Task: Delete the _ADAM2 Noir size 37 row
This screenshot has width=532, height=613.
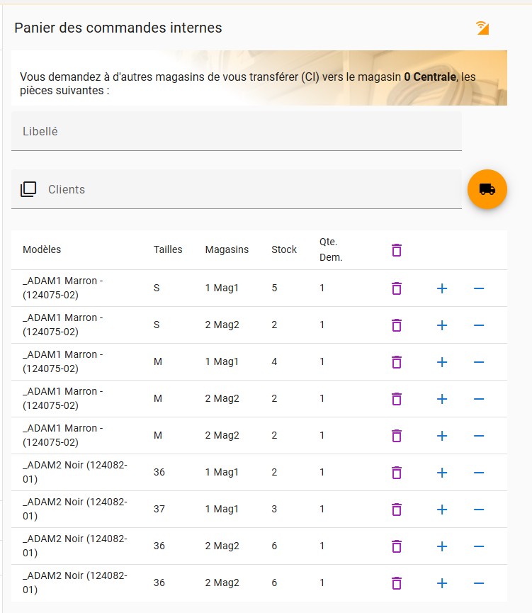Action: pos(397,509)
